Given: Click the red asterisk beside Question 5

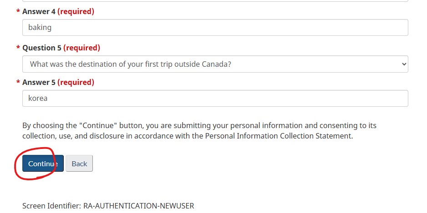Looking at the screenshot, I should (x=18, y=48).
